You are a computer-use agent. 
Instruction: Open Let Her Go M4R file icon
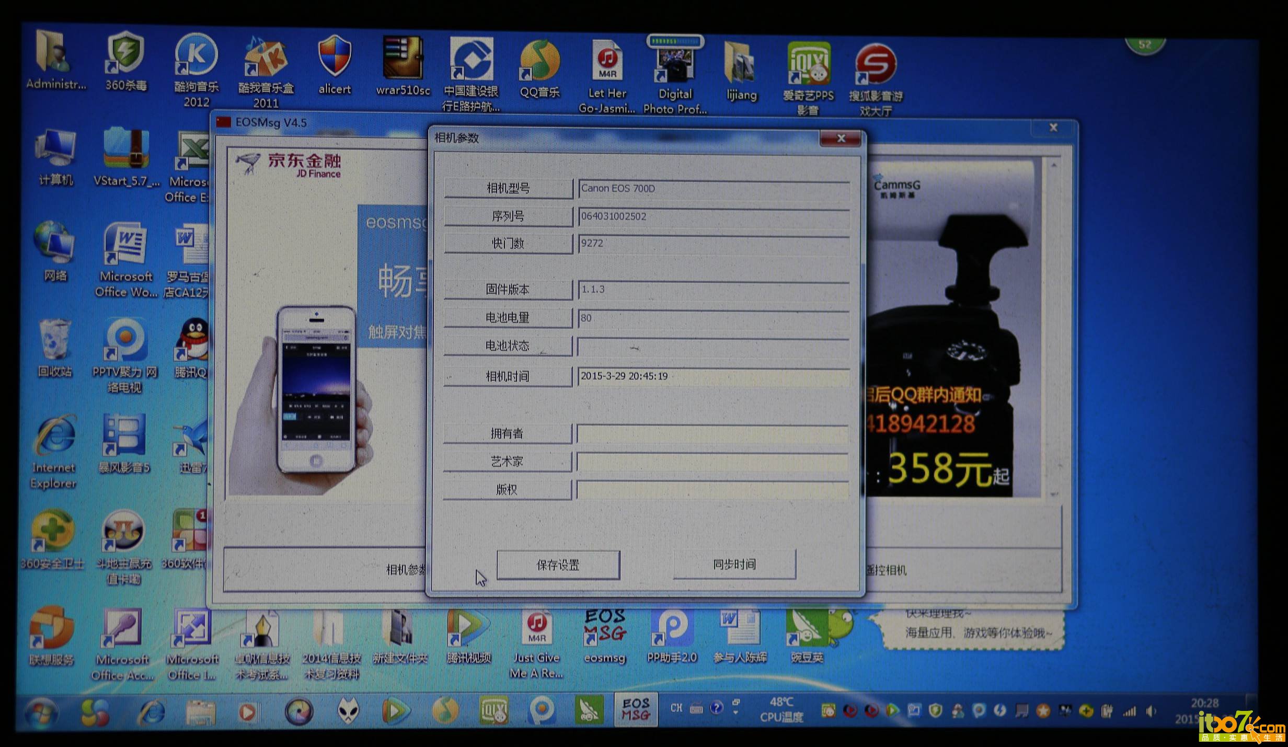pos(607,76)
